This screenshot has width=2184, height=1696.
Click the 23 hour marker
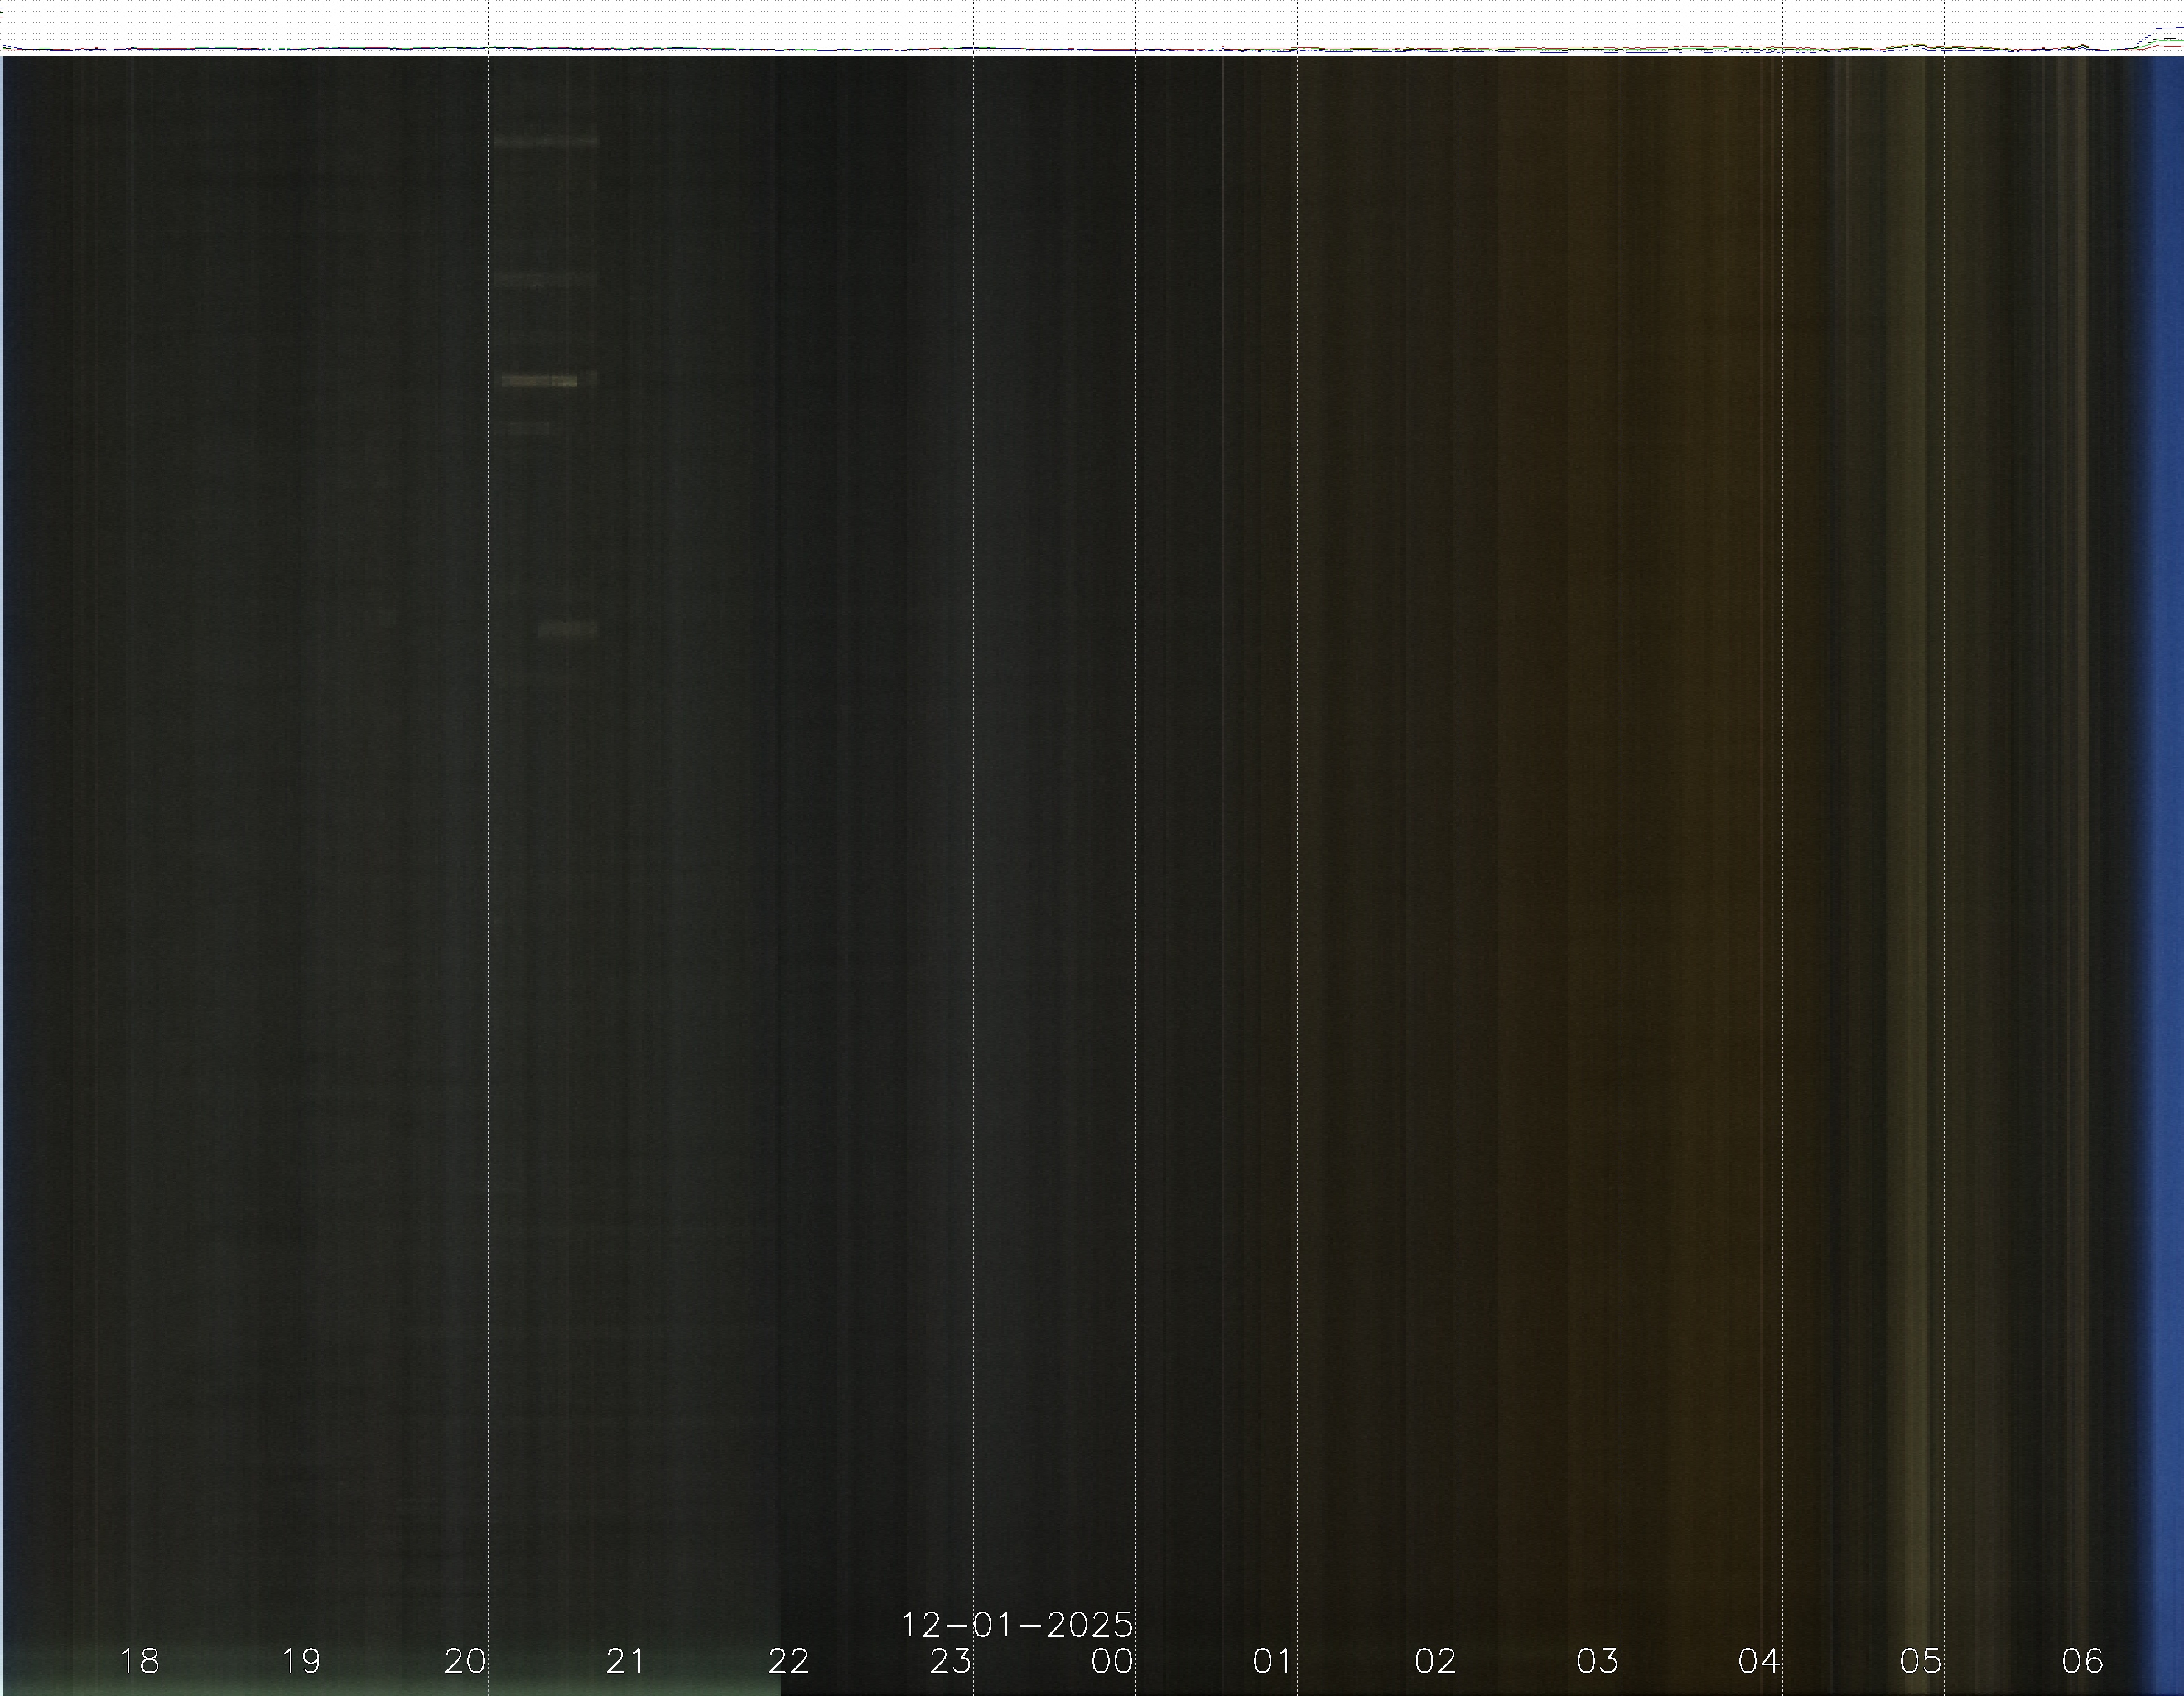pyautogui.click(x=950, y=1661)
